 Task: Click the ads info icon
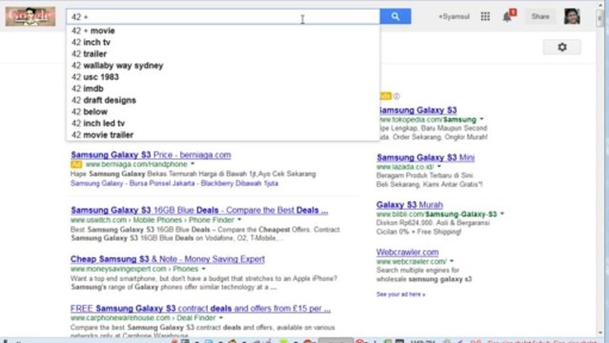[x=396, y=96]
